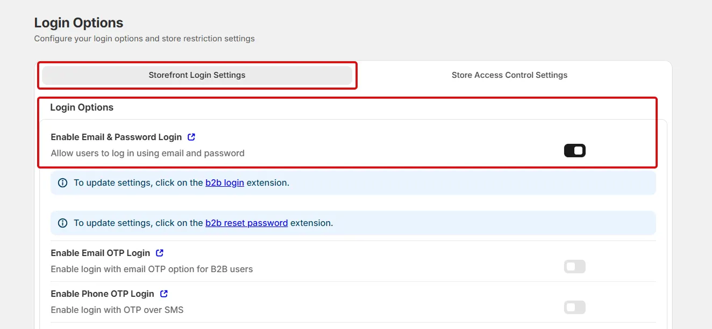Click 'Enable login with OTP over SMS' text

[x=117, y=310]
